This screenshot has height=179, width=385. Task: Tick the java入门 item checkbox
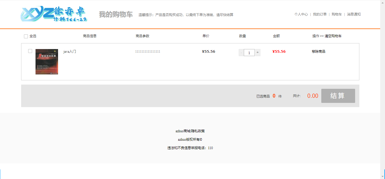pyautogui.click(x=30, y=51)
